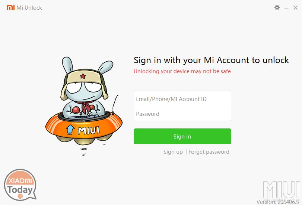Image resolution: width=302 pixels, height=205 pixels.
Task: Click the blue upward arrow on the saucer
Action: click(x=70, y=130)
